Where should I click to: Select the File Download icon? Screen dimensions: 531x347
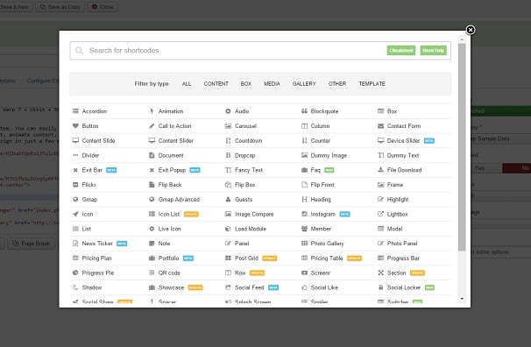pos(380,170)
